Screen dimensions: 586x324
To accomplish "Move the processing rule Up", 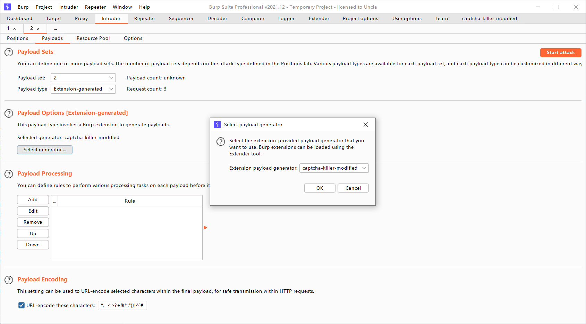I will tap(33, 233).
